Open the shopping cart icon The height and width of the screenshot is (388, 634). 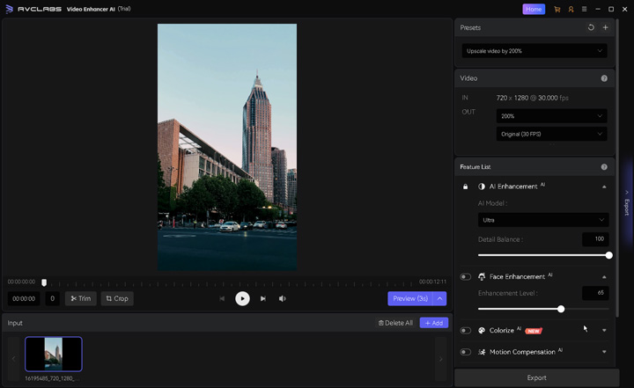click(x=557, y=9)
